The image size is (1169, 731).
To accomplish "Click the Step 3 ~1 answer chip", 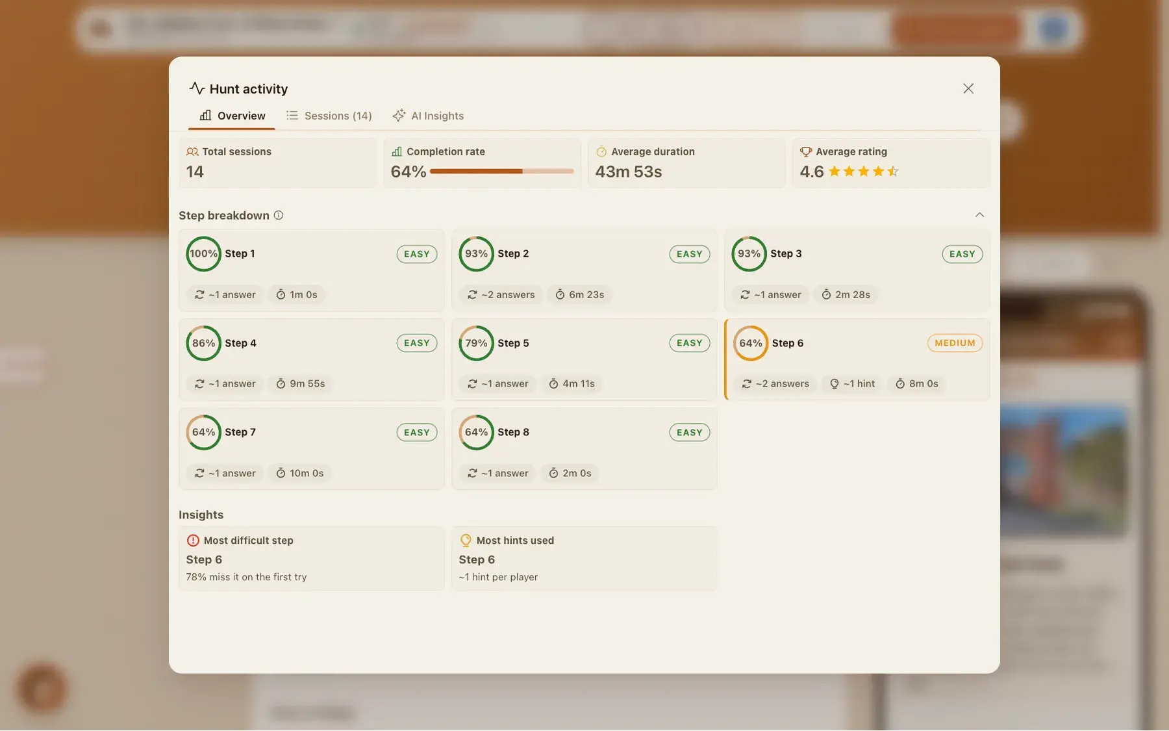I will 770,294.
